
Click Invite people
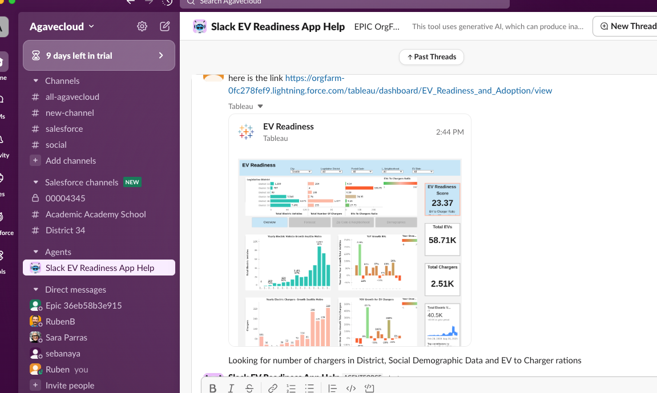pos(70,385)
